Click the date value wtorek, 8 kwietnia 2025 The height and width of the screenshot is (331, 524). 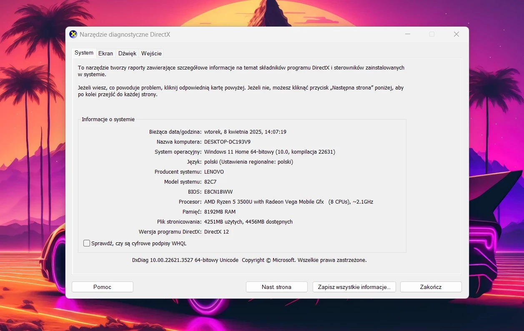245,132
